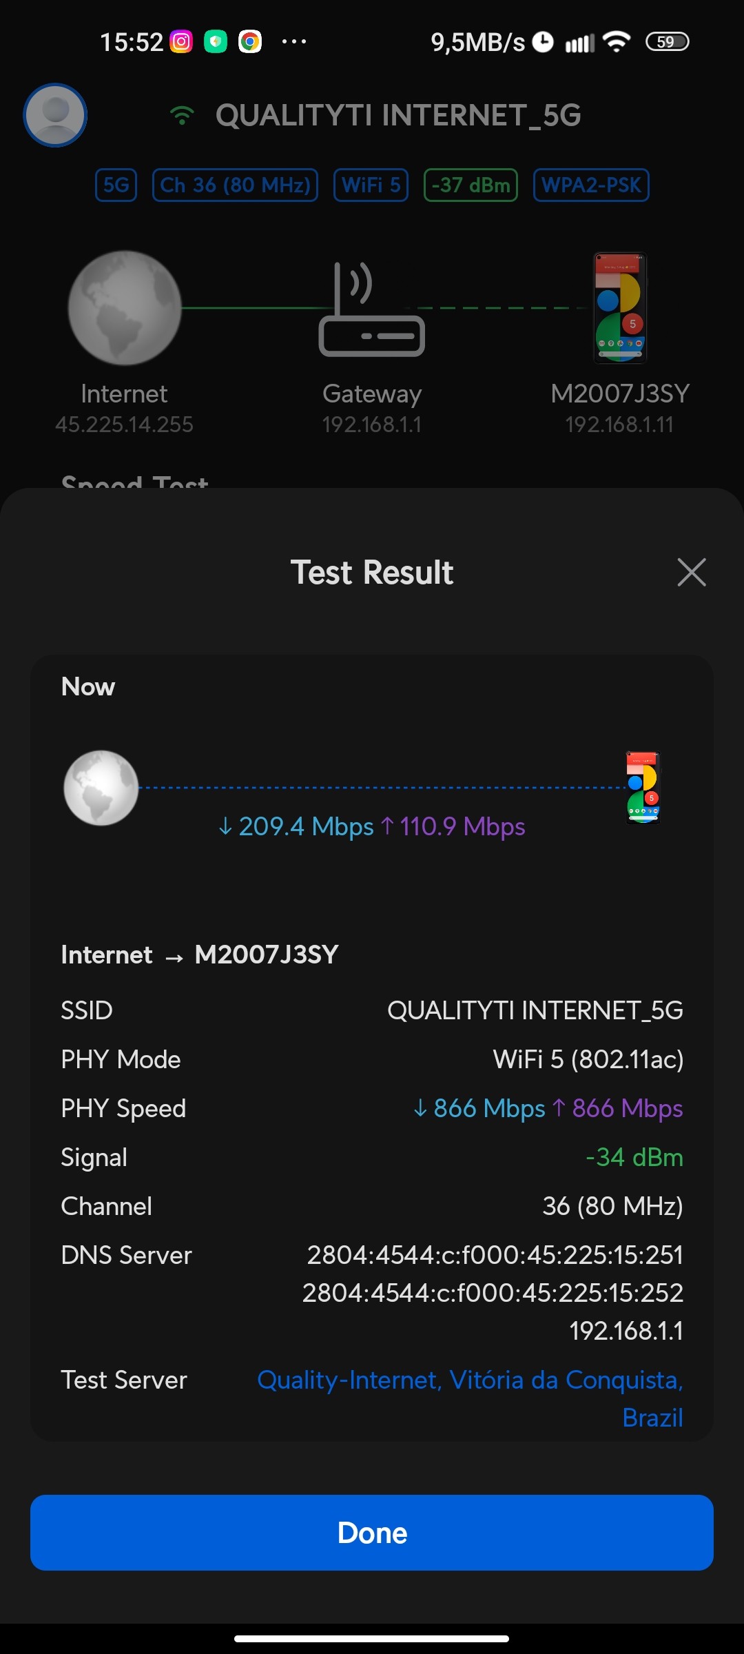This screenshot has width=744, height=1654.
Task: Tap the WiFi 5 badge
Action: tap(371, 185)
